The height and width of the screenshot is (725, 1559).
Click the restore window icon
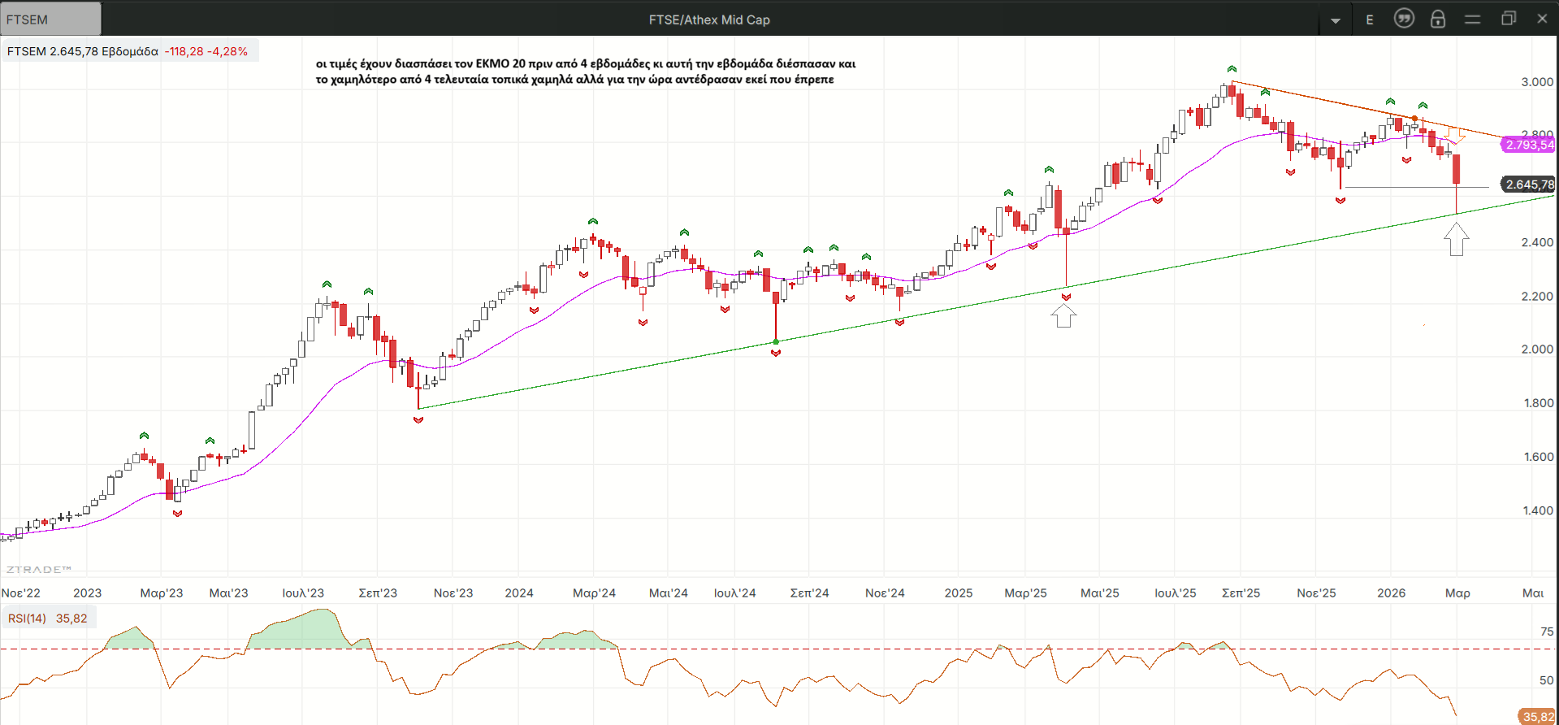pyautogui.click(x=1509, y=19)
